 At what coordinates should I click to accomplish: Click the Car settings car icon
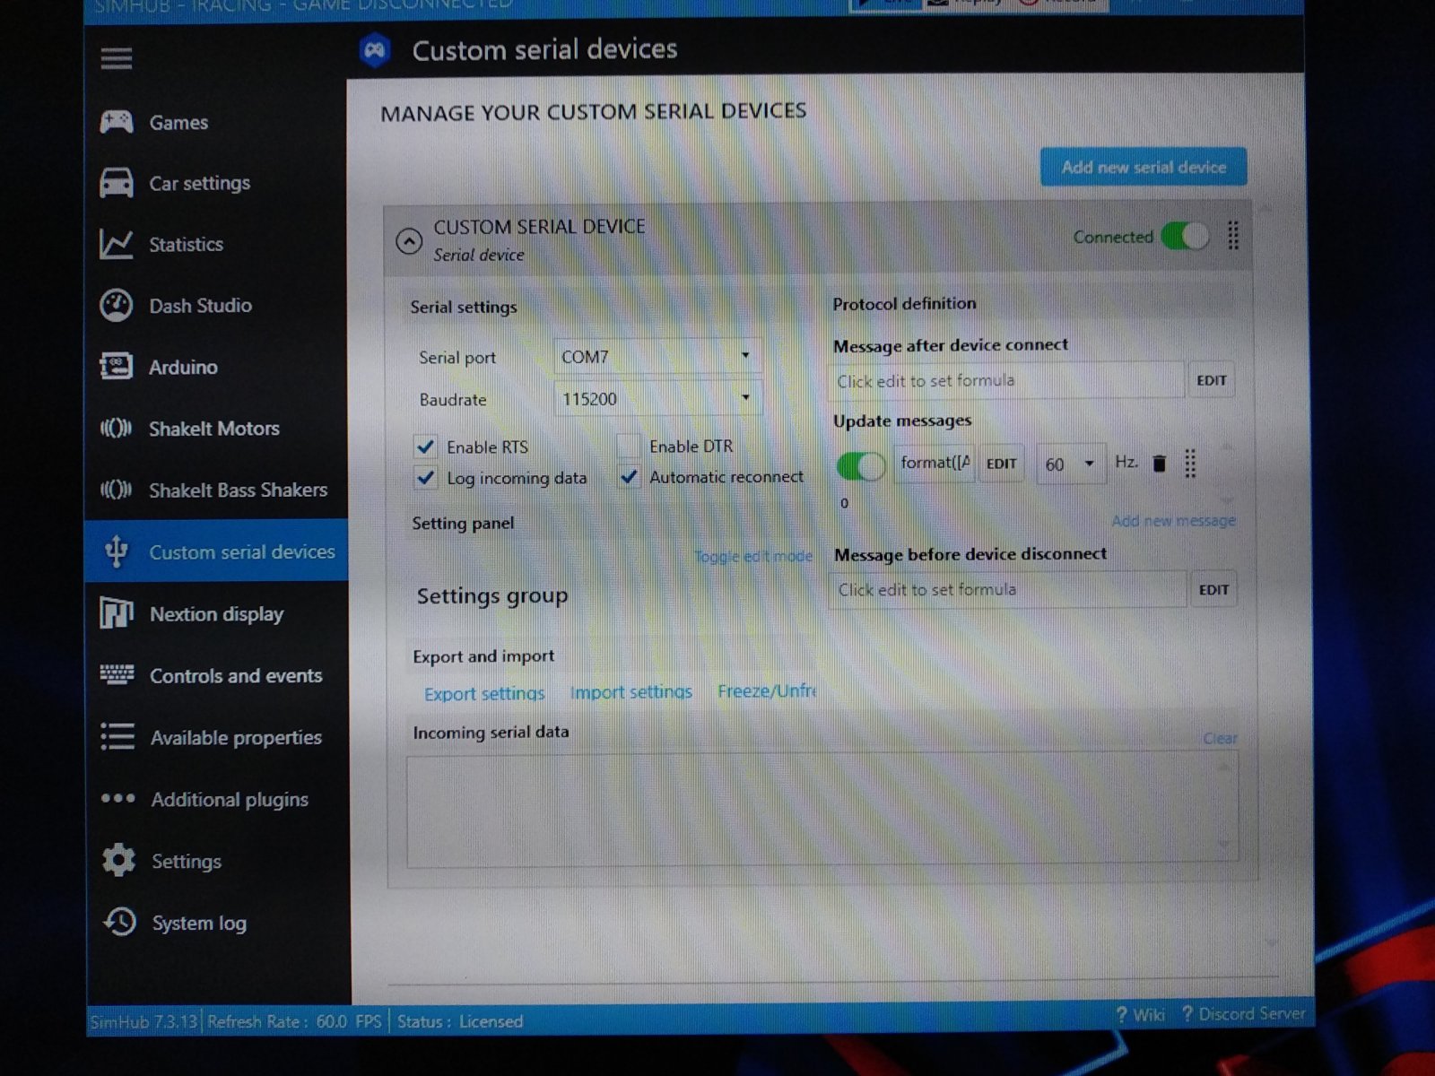117,182
